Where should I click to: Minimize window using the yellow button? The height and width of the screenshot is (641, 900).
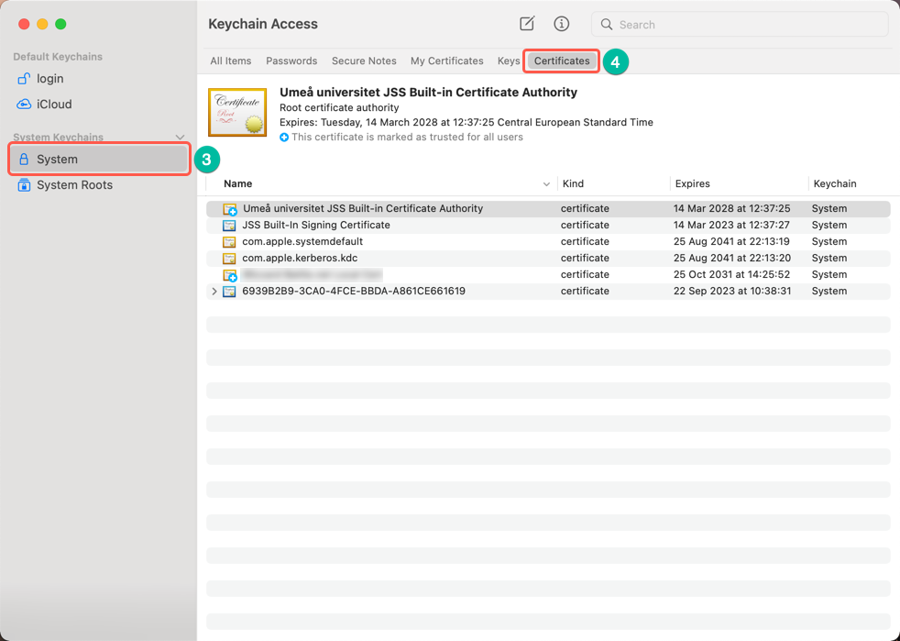click(42, 24)
